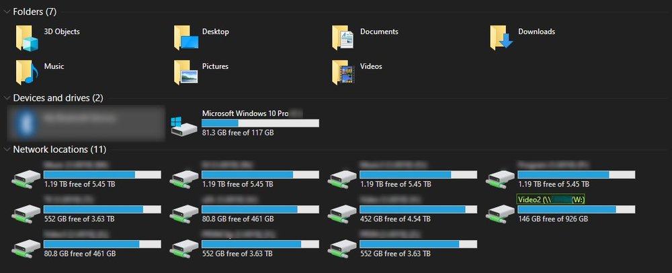Screen dimensions: 672x273
Task: Open the Videos folder icon
Action: click(343, 72)
